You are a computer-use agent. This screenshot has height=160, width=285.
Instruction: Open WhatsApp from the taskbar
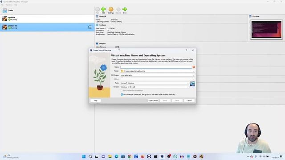(x=175, y=156)
